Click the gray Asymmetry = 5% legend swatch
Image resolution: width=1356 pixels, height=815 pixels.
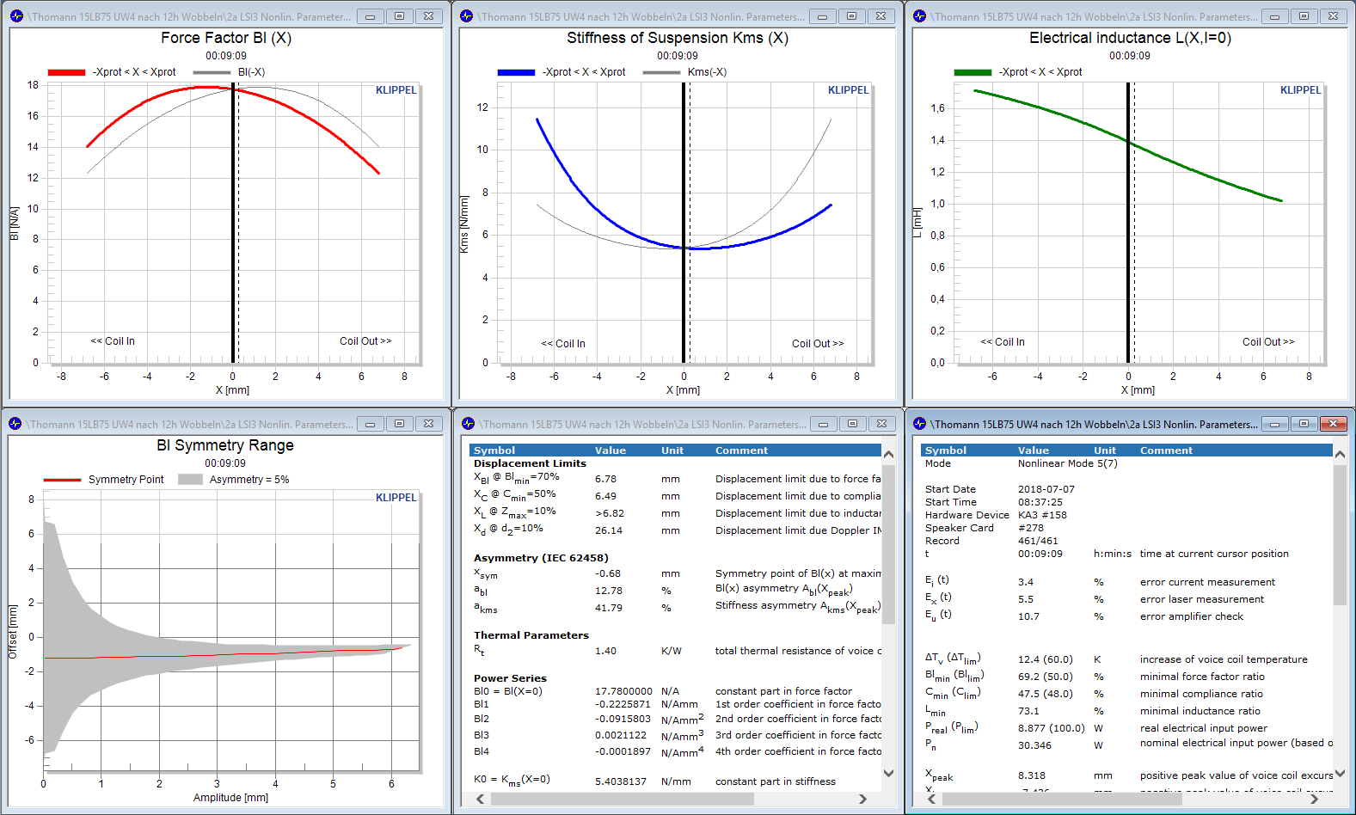[x=190, y=480]
